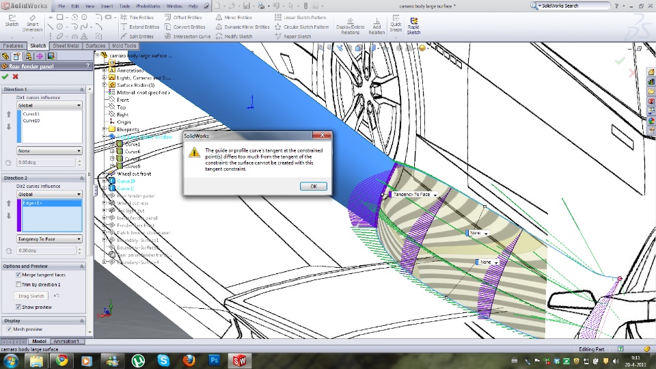Switch to the Mold Tools tab

pos(124,46)
